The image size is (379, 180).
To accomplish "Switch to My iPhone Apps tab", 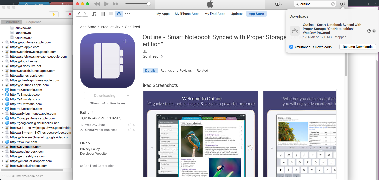I will click(x=187, y=14).
